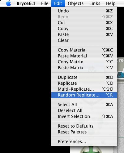Select Reset to Defaults

click(84, 126)
